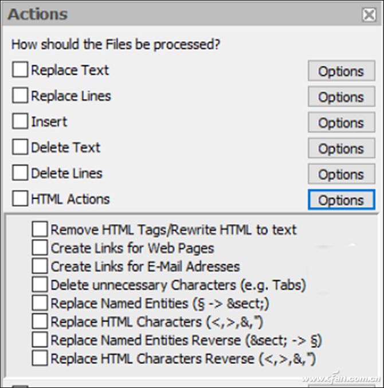The image size is (384, 388).
Task: Enable the Replace Text checkbox
Action: (20, 70)
